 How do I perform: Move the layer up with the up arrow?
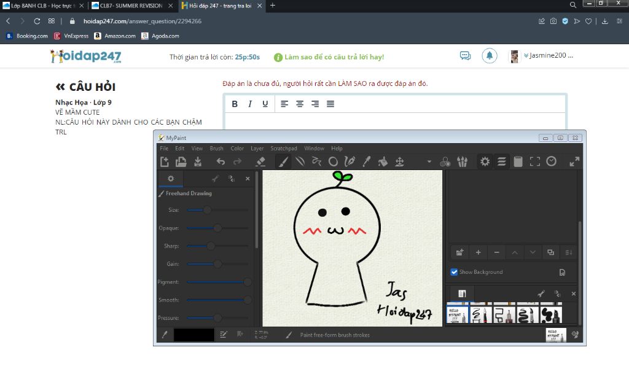coord(515,252)
